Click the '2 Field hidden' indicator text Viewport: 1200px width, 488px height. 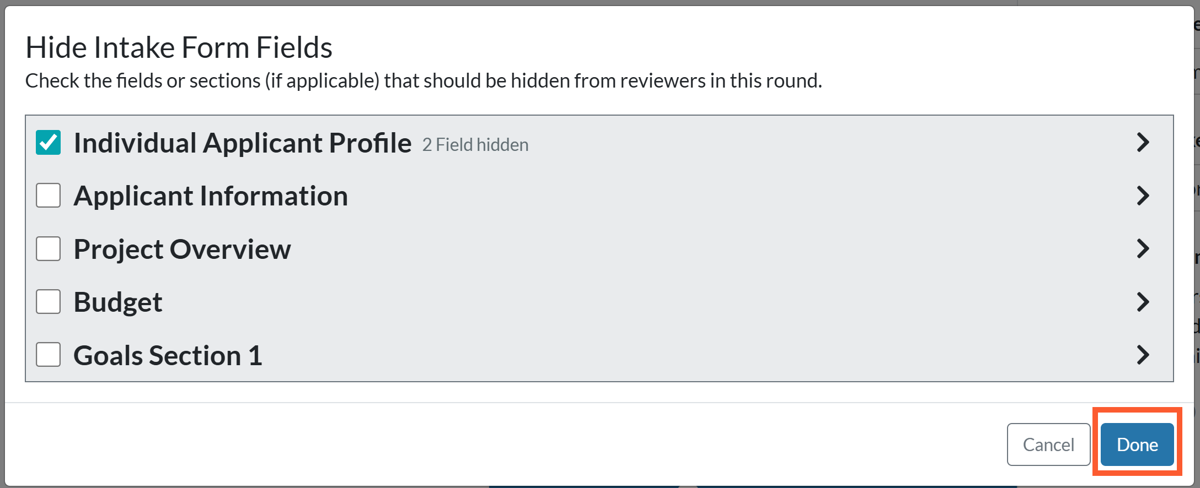pyautogui.click(x=475, y=145)
